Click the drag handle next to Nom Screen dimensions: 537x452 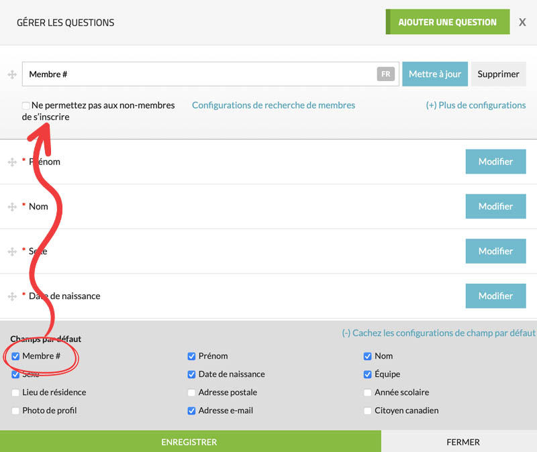(12, 207)
